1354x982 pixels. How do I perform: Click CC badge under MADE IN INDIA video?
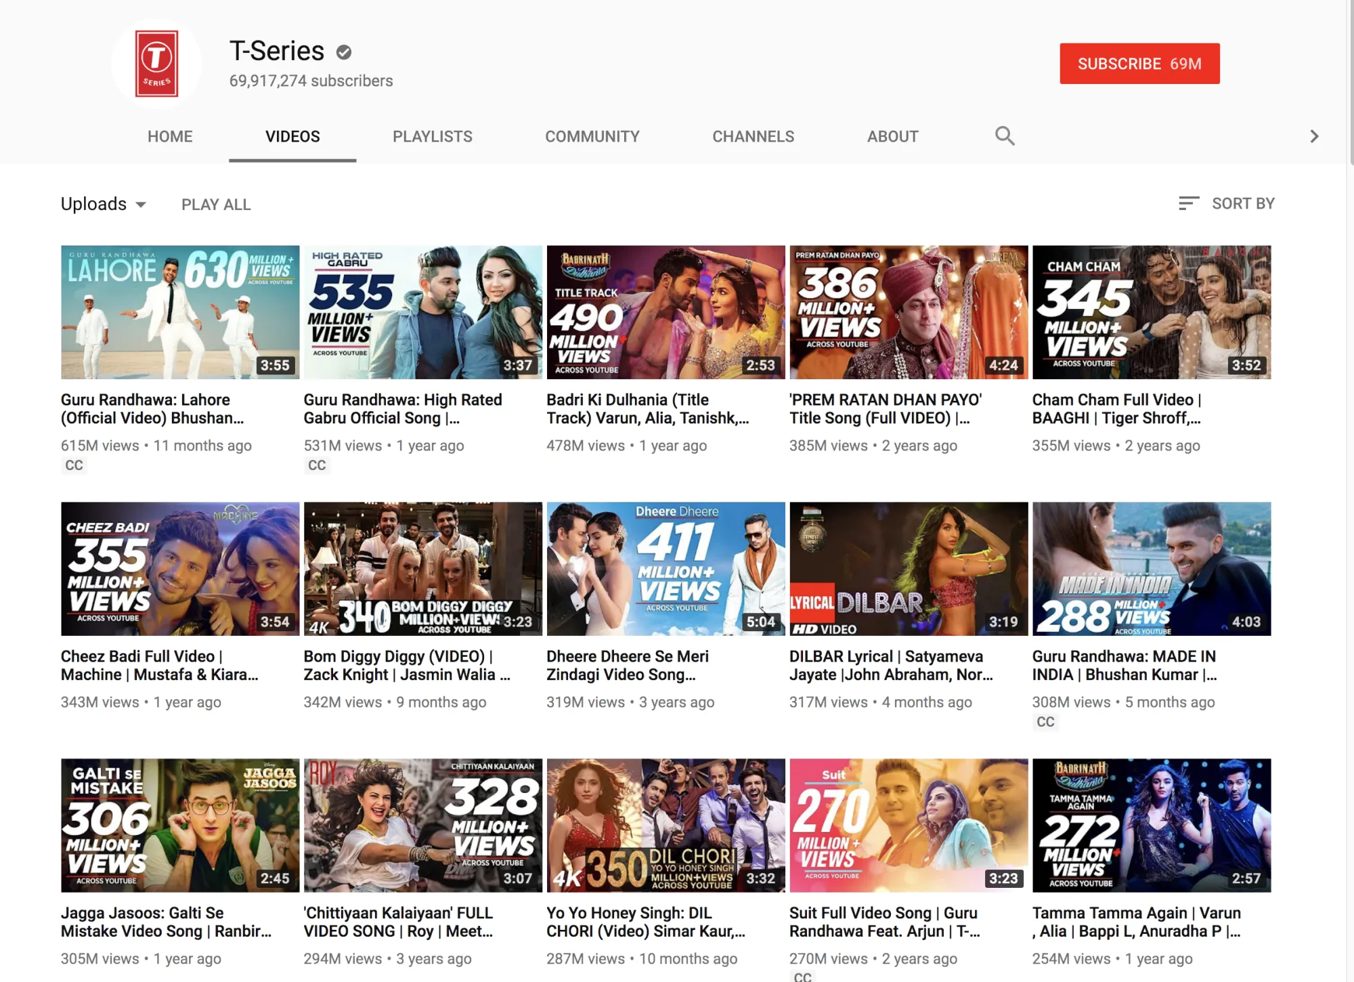coord(1045,722)
